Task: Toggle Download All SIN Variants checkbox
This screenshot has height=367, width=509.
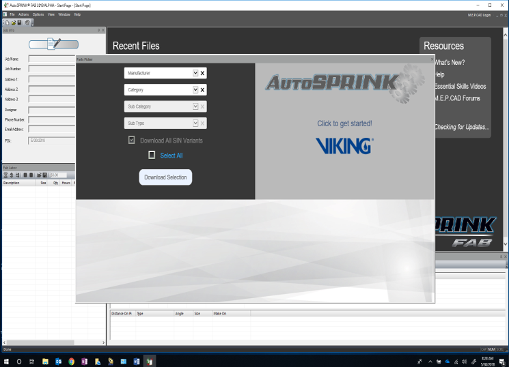Action: click(x=131, y=140)
